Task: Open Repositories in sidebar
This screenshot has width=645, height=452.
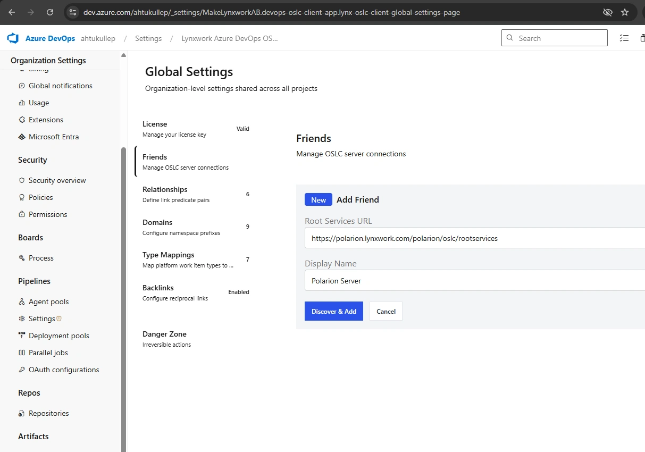Action: [x=49, y=413]
